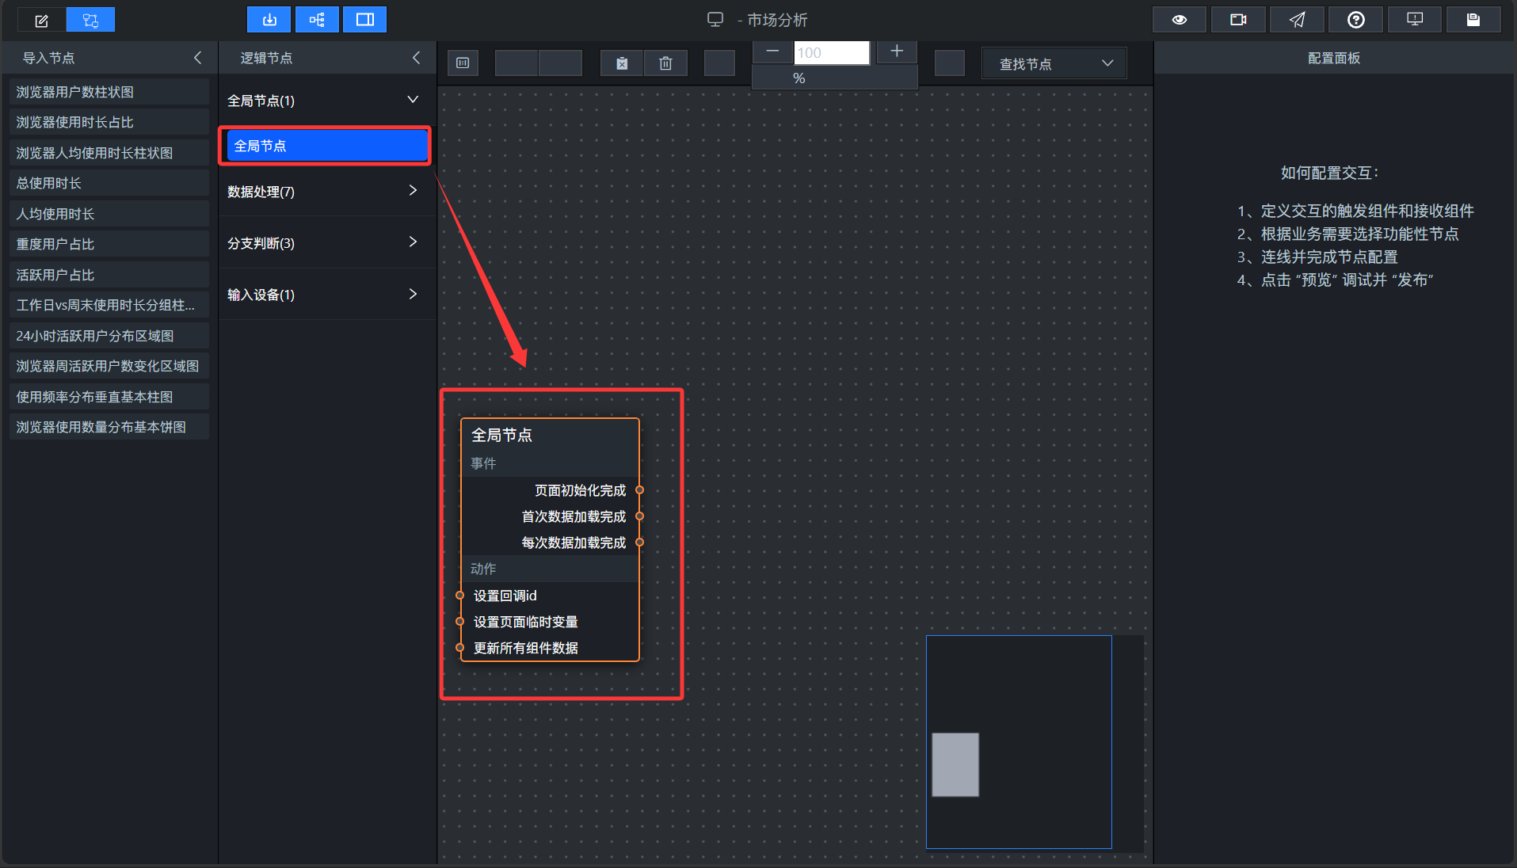
Task: Click the monitor alert icon
Action: 1415,20
